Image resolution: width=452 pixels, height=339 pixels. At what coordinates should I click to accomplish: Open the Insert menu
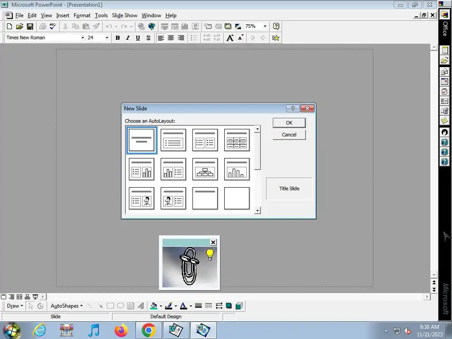[63, 15]
